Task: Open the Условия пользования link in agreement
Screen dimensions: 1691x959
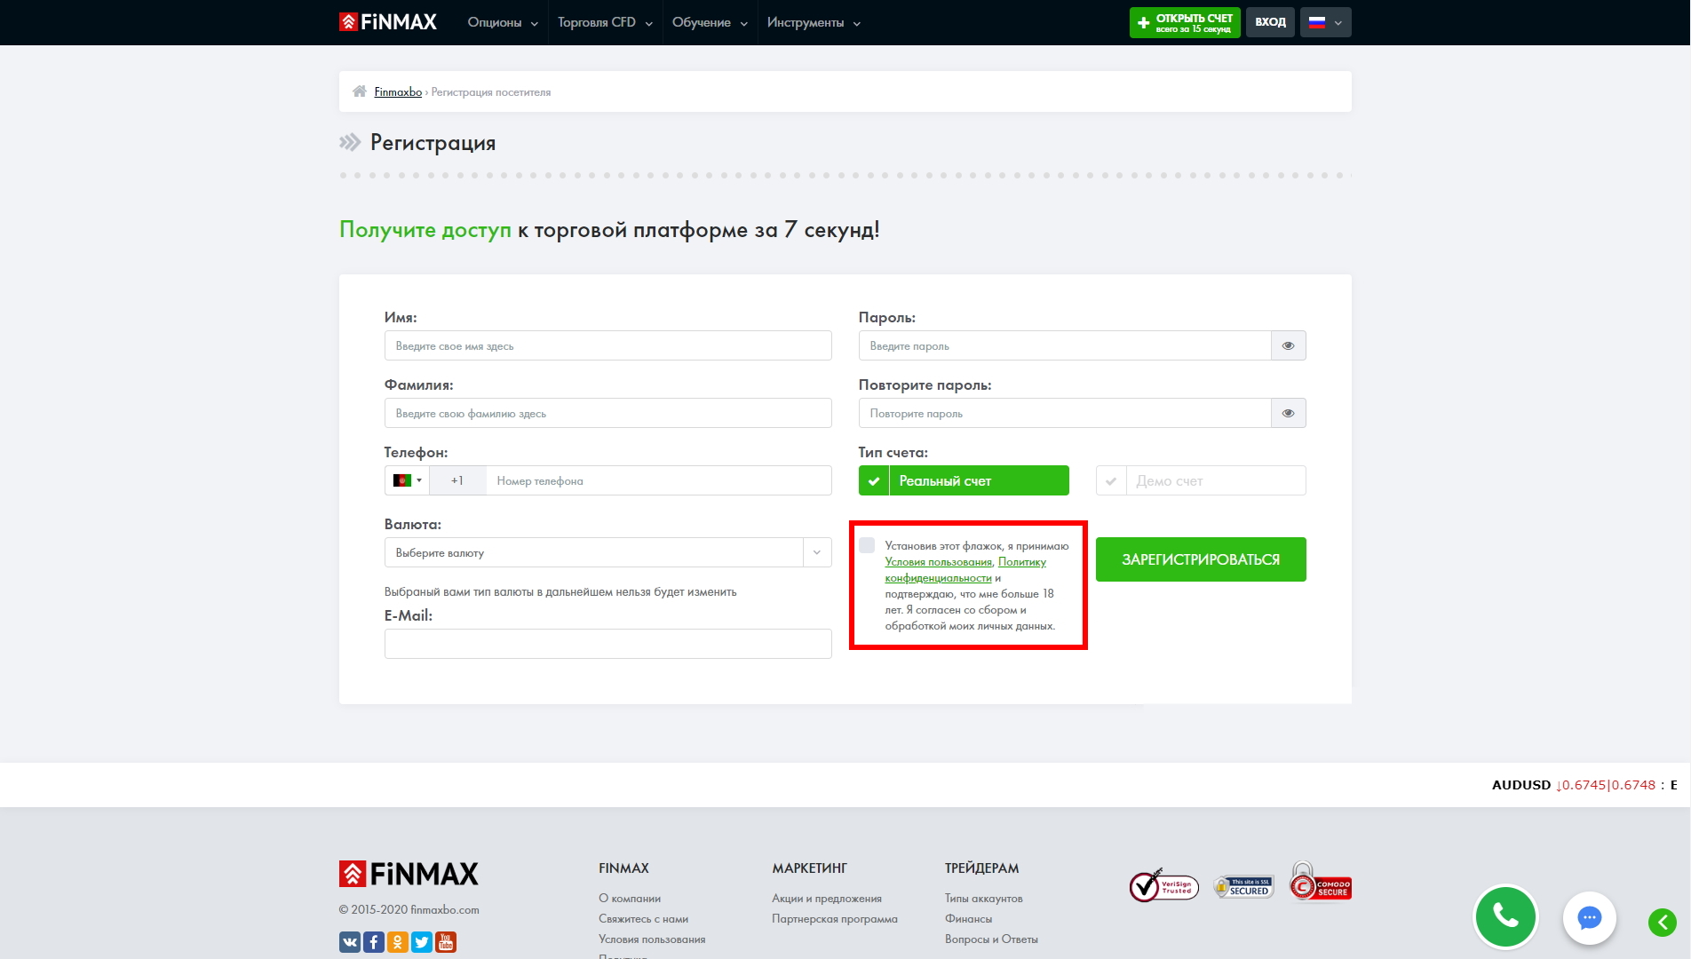Action: (x=938, y=562)
